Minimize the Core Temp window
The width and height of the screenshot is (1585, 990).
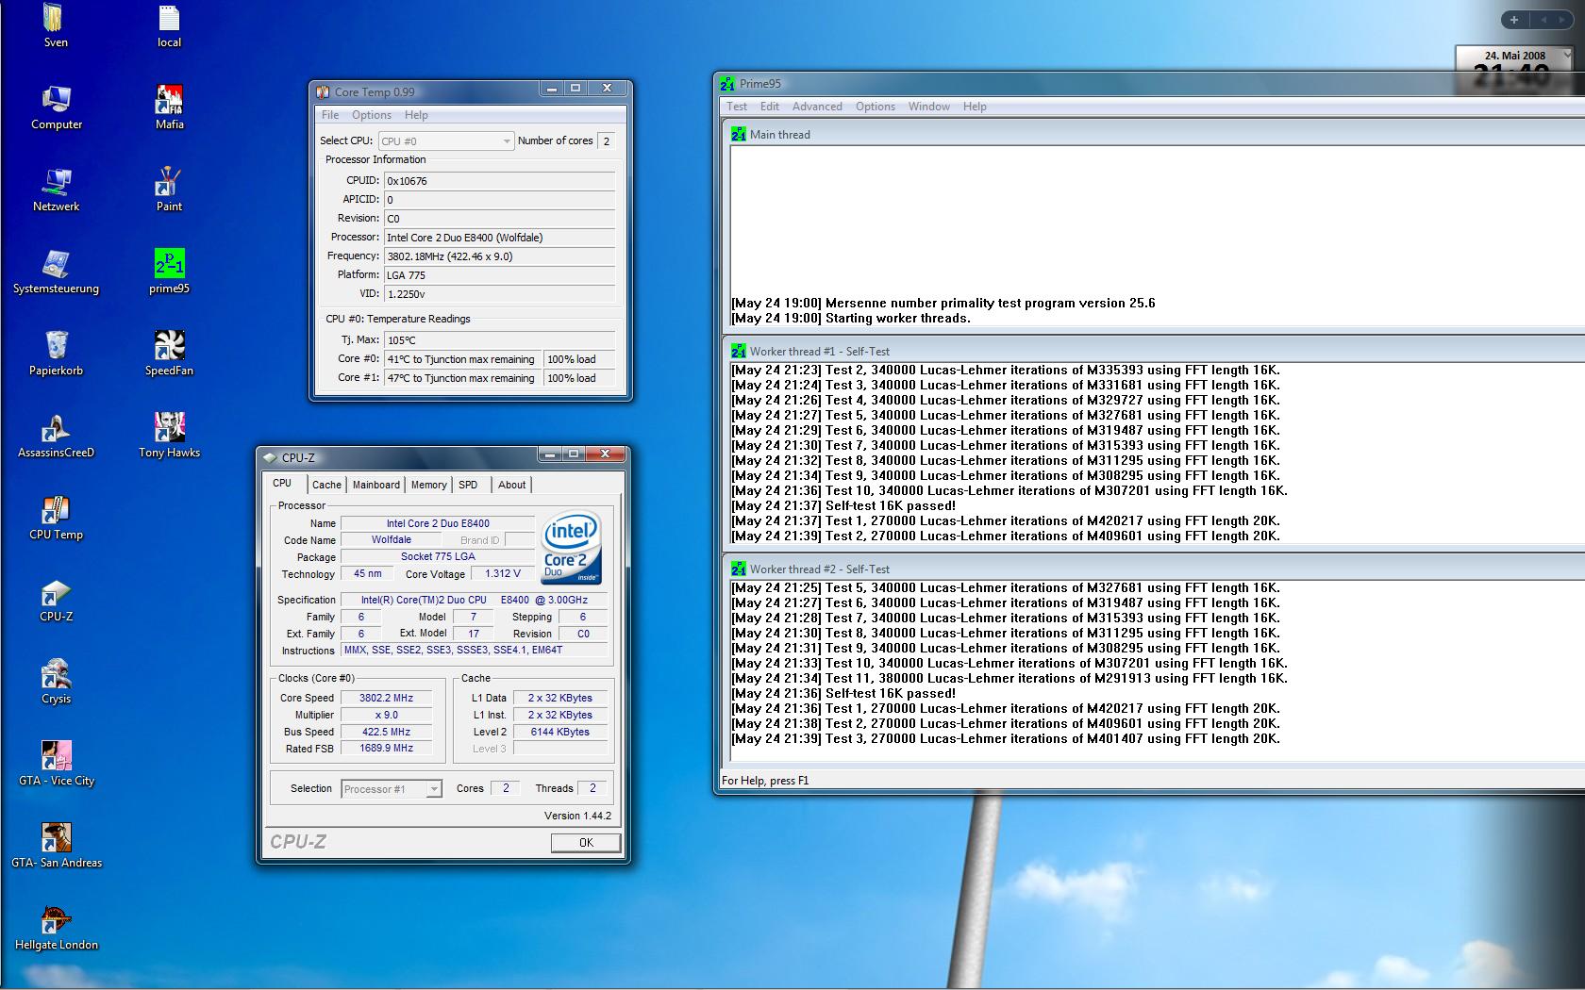551,89
